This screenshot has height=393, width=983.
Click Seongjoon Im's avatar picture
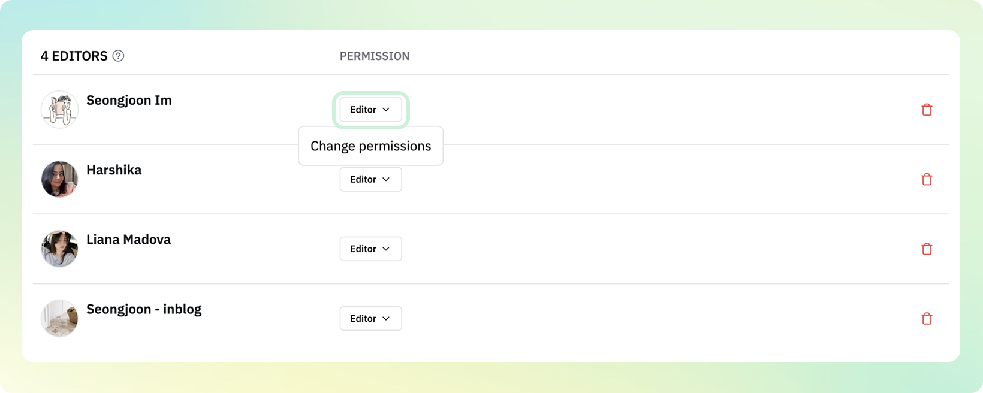[x=59, y=110]
